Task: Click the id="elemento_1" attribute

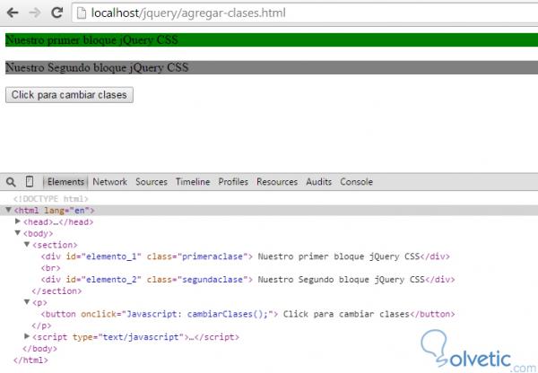Action: click(x=104, y=256)
